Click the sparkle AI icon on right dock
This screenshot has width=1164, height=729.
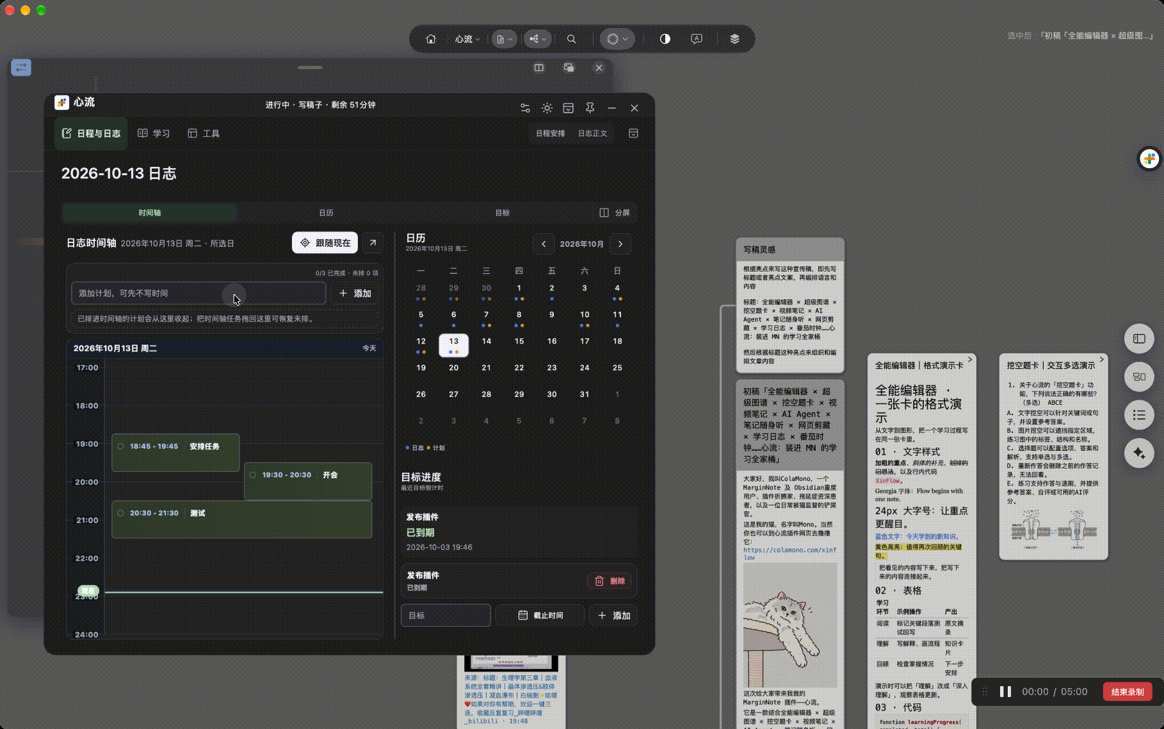1139,453
